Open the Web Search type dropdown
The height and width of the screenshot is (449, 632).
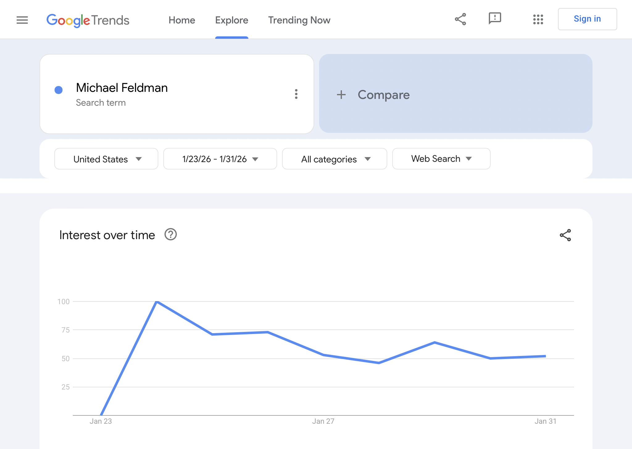pyautogui.click(x=441, y=159)
